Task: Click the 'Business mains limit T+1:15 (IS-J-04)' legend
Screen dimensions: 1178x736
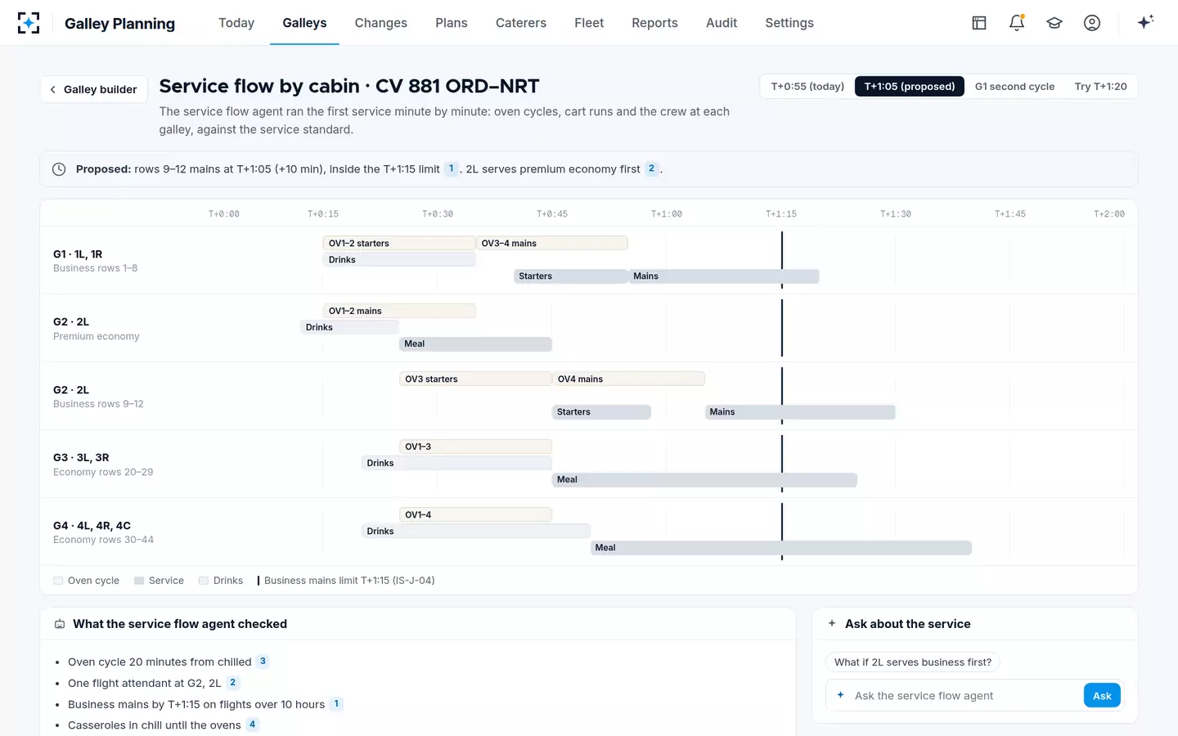Action: tap(347, 581)
